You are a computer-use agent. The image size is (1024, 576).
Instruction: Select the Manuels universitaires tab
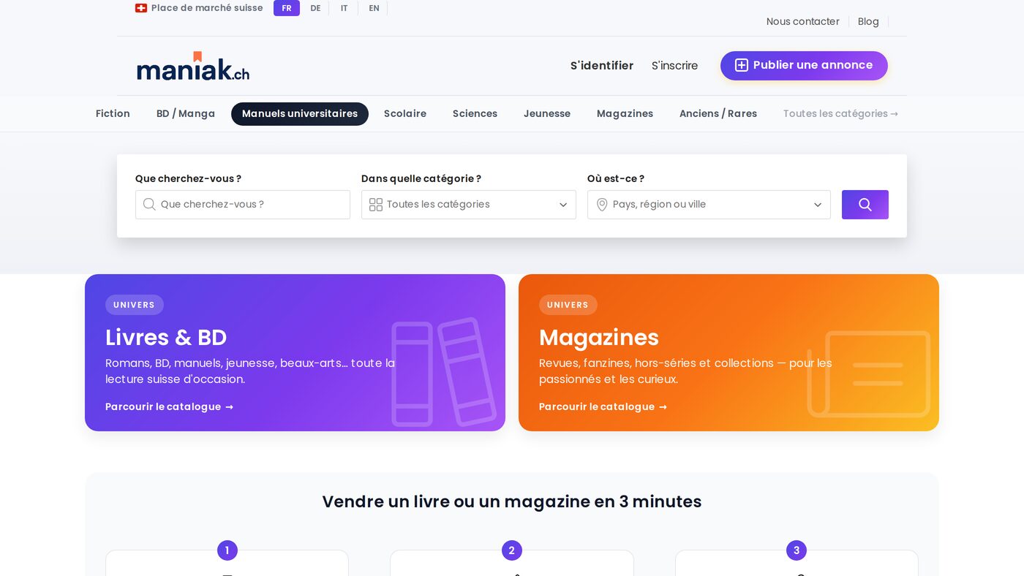click(300, 114)
